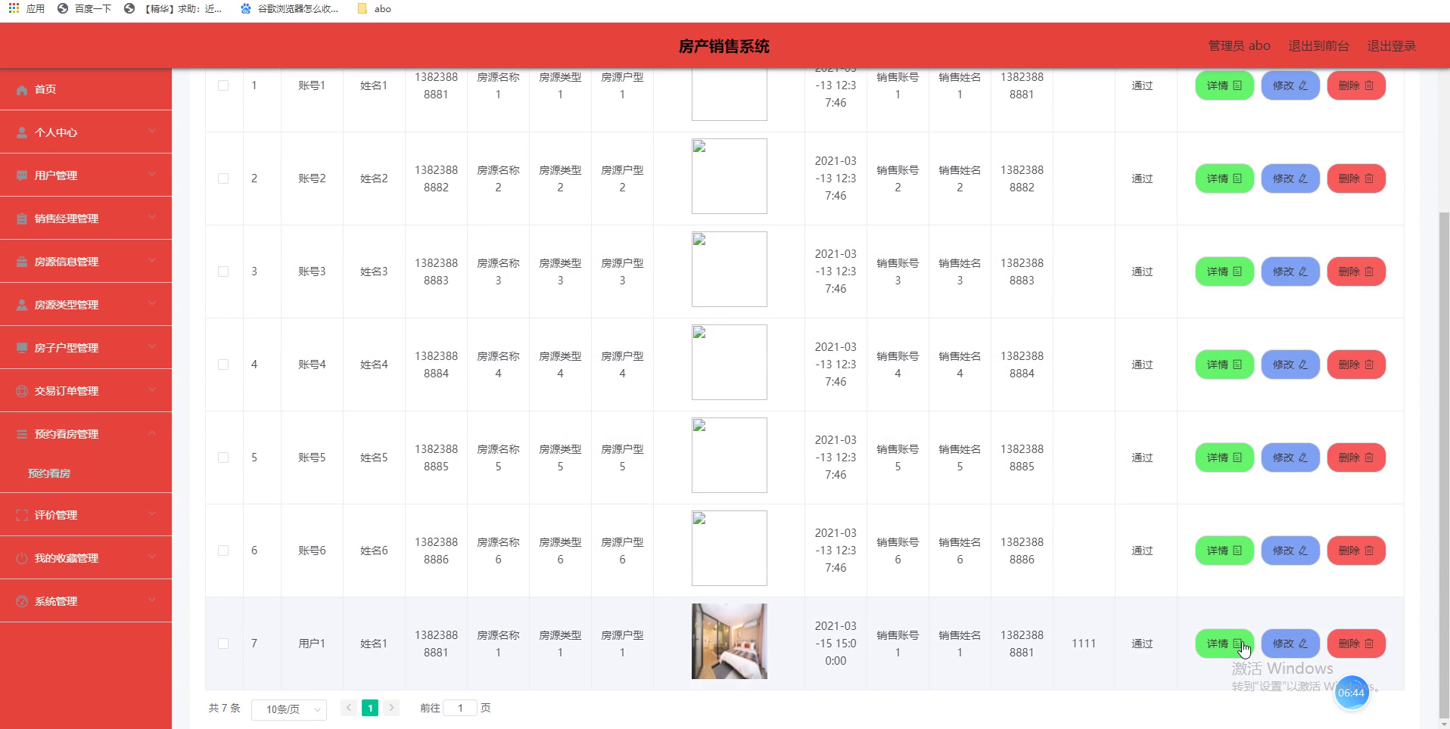Click the icon beside 评价管理
Viewport: 1450px width, 729px height.
click(x=22, y=515)
